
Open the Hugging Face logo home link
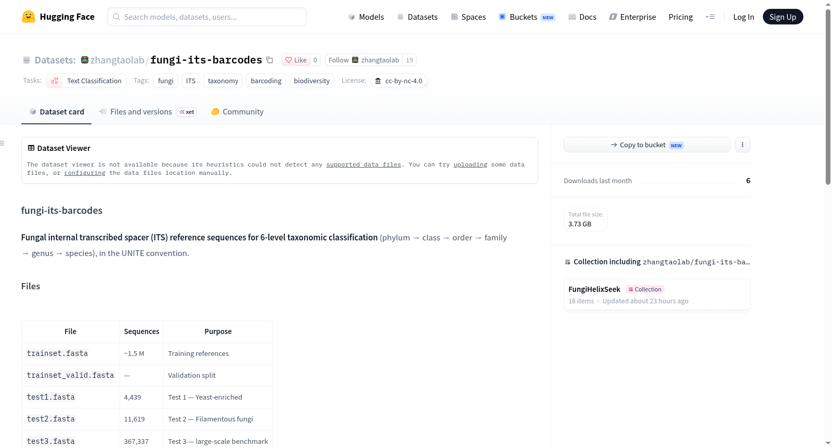pos(58,17)
